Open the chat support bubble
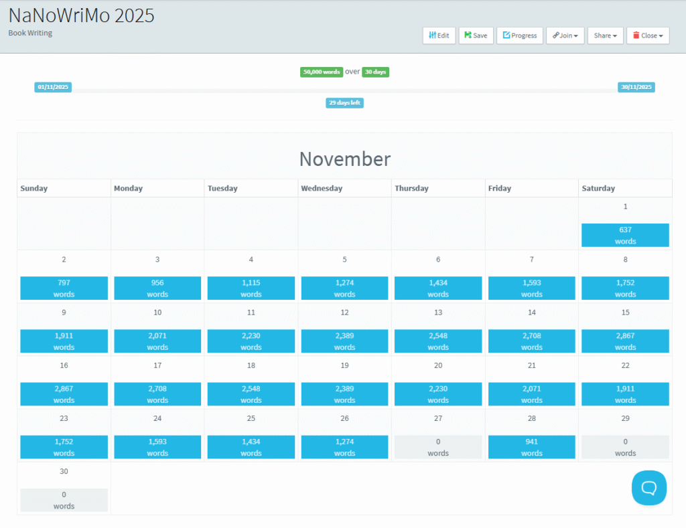Screen dimensions: 686x528 648,488
